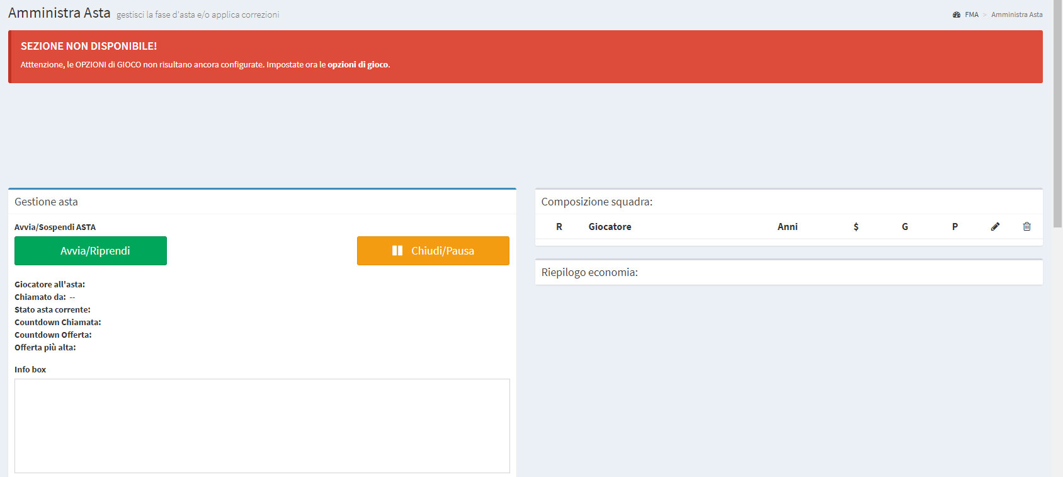Click the page's vertical scrollbar
Image resolution: width=1063 pixels, height=477 pixels.
click(x=1057, y=113)
